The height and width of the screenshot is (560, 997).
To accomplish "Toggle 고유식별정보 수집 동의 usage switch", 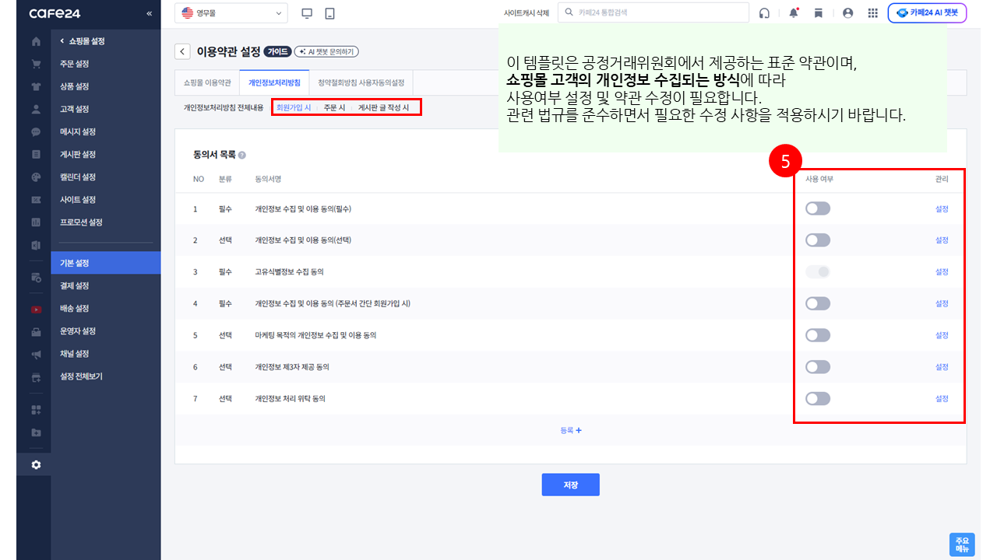I will click(x=818, y=271).
